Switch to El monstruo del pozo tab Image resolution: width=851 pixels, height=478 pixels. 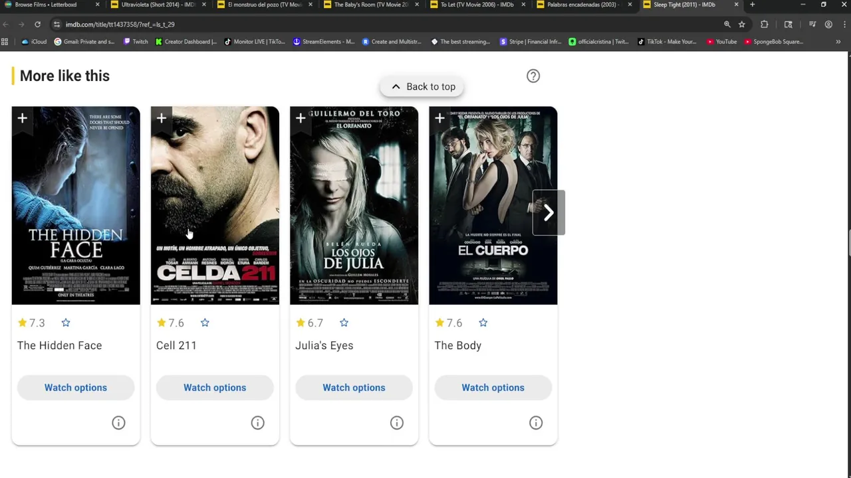(x=265, y=5)
